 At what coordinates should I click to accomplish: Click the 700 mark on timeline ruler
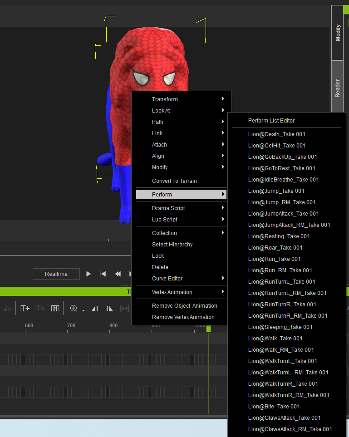(x=71, y=325)
